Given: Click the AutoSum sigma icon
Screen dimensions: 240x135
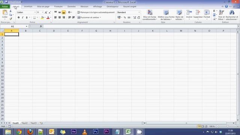Looking at the screenshot, I should pyautogui.click(x=214, y=11).
